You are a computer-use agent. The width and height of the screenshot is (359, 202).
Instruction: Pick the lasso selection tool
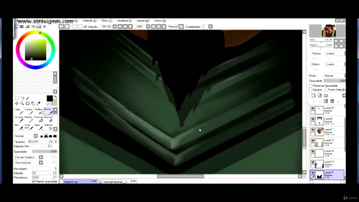coord(22,99)
